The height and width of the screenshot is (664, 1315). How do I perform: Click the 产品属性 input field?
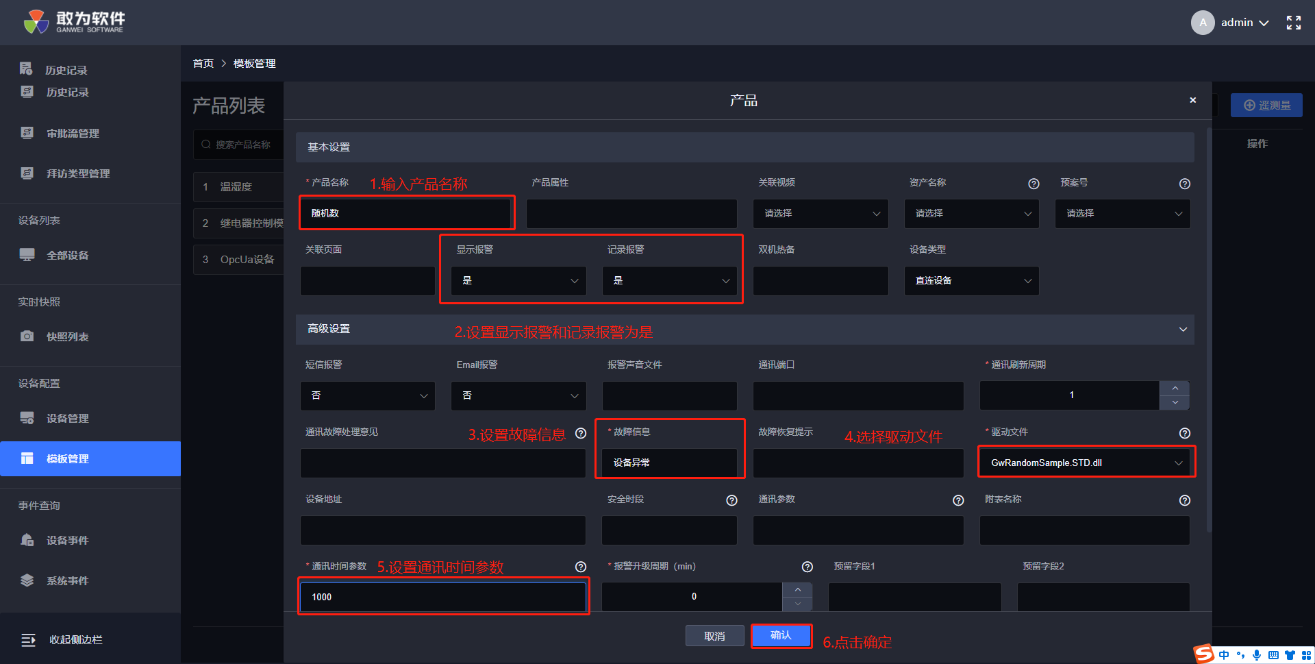(x=631, y=214)
